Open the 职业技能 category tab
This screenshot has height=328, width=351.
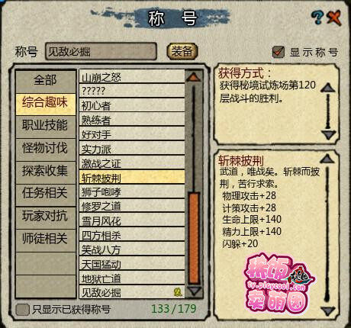click(x=46, y=126)
